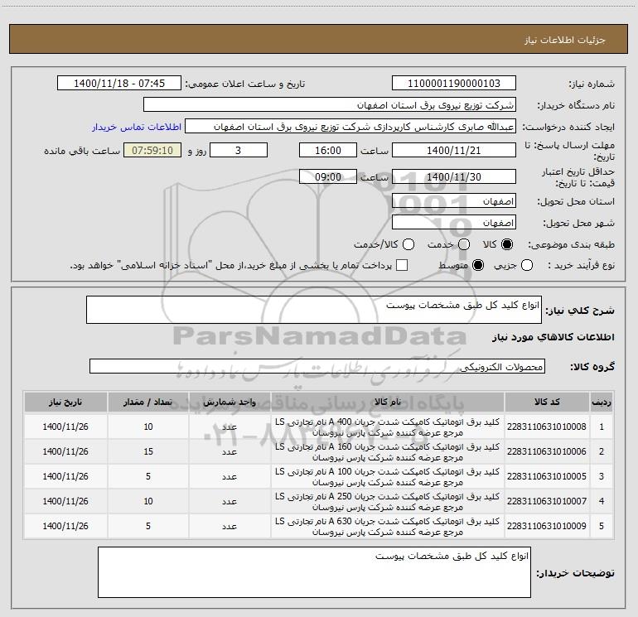Image resolution: width=638 pixels, height=617 pixels.
Task: Click product code 2283110631010007
Action: click(x=547, y=501)
